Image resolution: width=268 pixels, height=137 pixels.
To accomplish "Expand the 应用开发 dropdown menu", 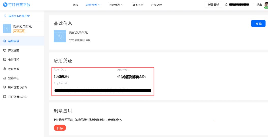I will tap(93, 5).
